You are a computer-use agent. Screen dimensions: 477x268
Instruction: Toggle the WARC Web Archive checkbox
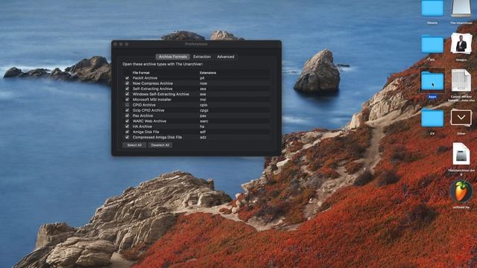tap(127, 121)
